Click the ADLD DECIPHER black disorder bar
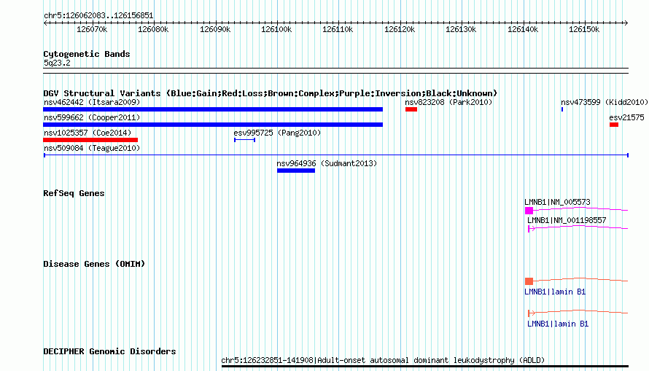 [425, 367]
